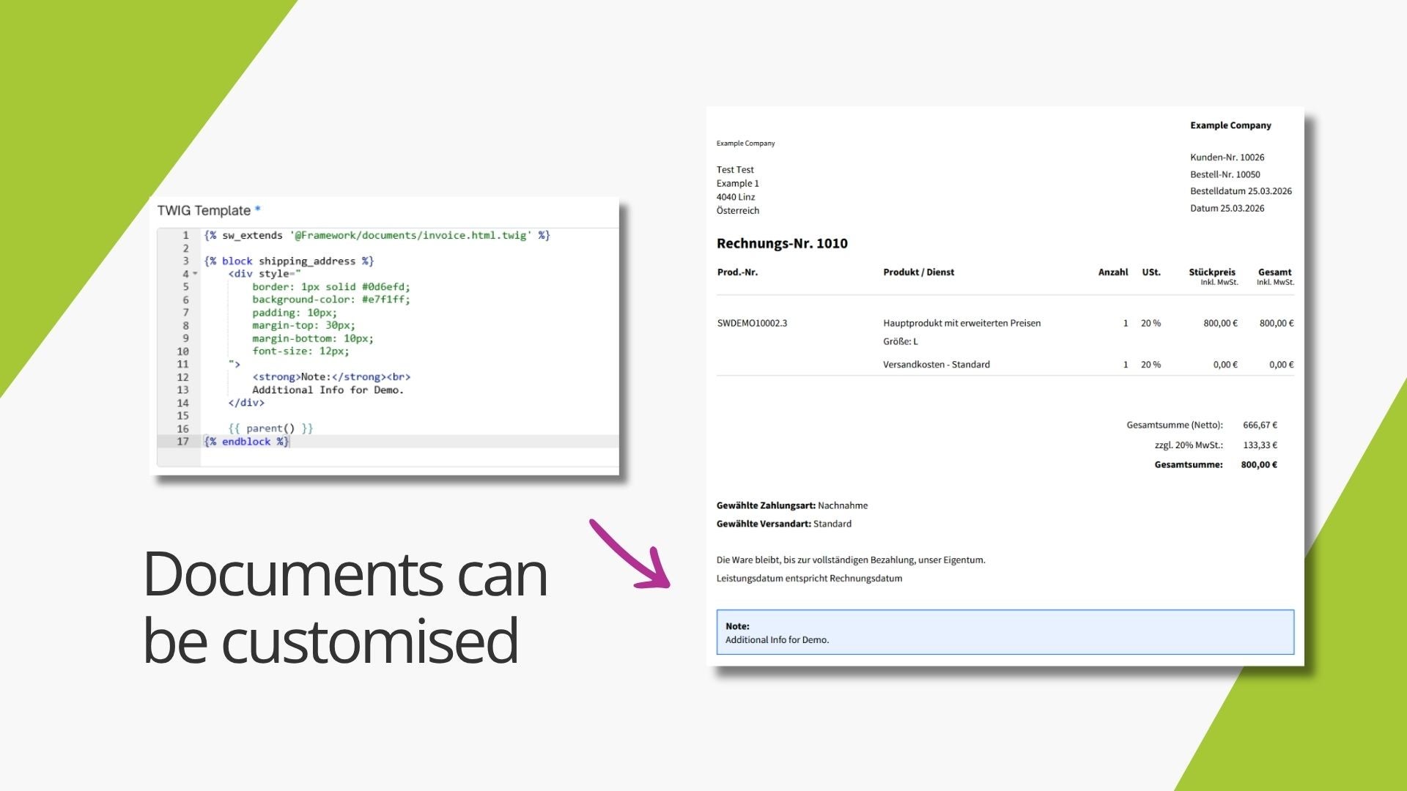This screenshot has width=1407, height=791.
Task: Click the 'Gesamt' column header
Action: [x=1275, y=272]
